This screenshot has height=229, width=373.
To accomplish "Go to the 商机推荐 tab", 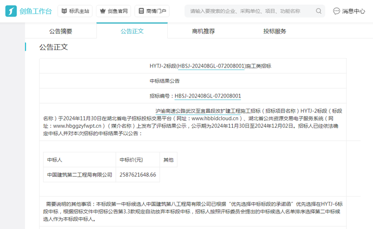I will click(x=204, y=31).
